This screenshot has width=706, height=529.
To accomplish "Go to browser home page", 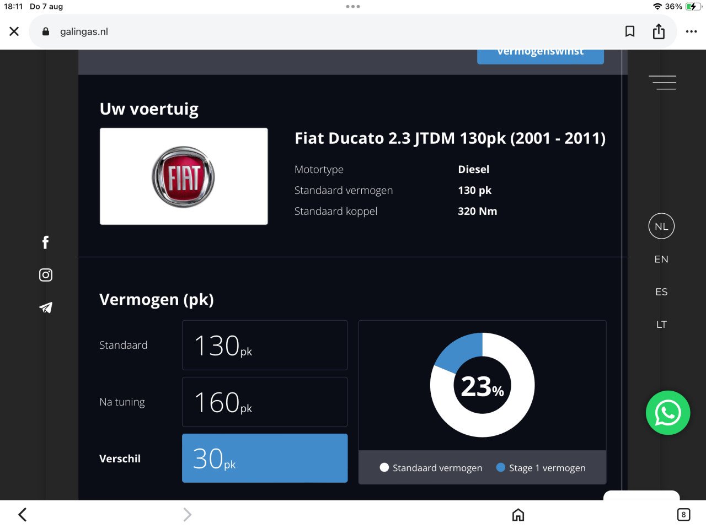I will [x=518, y=515].
